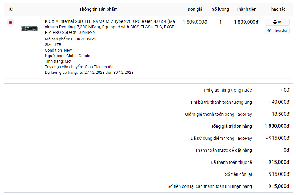Click "Thanh toán trước để đặt hàng" label
This screenshot has height=195, width=296.
point(224,150)
